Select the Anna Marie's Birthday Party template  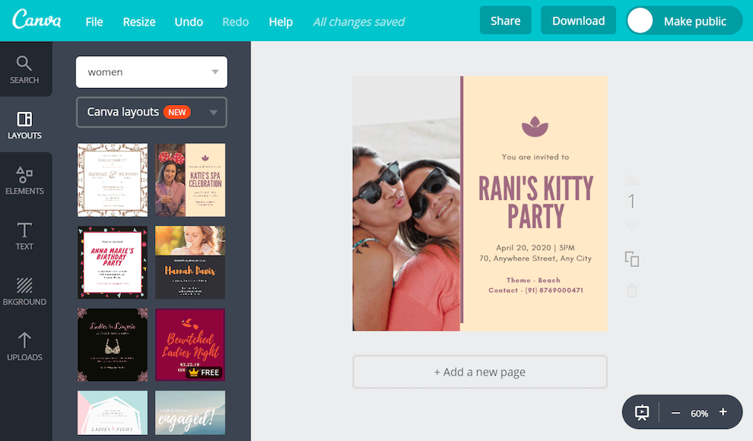pos(112,262)
